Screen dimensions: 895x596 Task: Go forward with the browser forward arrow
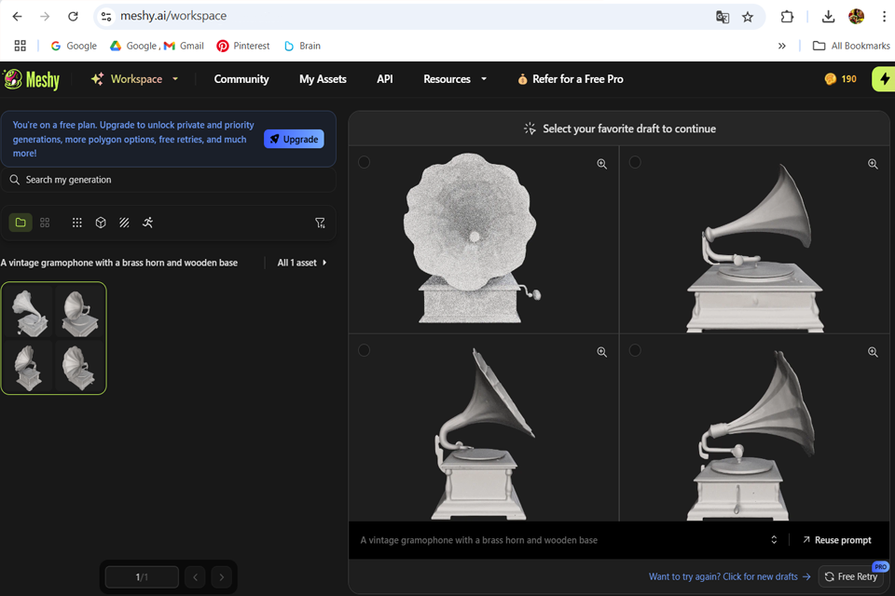[x=45, y=17]
